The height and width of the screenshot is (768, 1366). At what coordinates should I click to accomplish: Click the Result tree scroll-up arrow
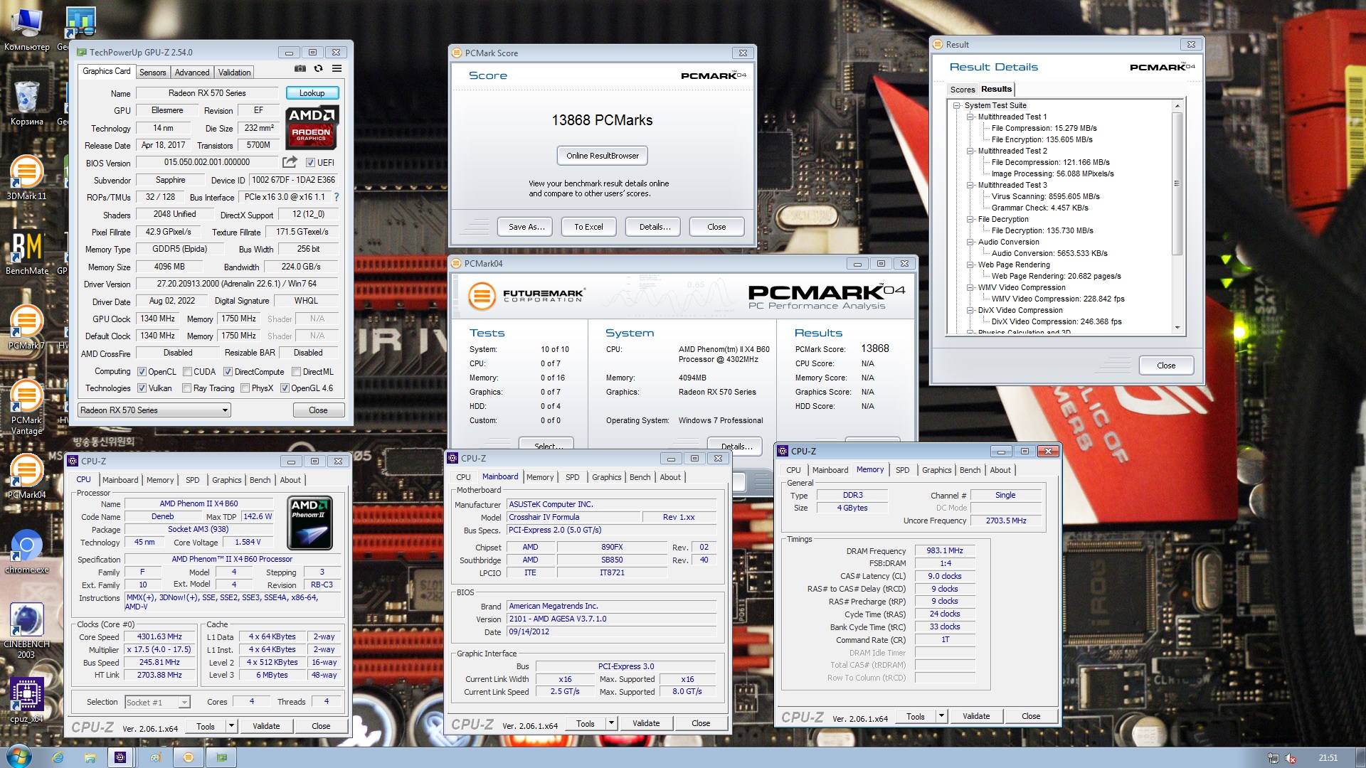click(x=1177, y=106)
